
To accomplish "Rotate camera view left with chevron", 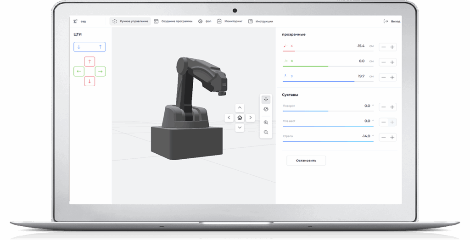I will 229,118.
